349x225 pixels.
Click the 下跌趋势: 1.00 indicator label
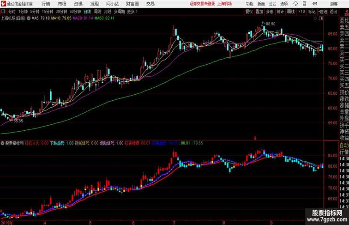[62, 143]
